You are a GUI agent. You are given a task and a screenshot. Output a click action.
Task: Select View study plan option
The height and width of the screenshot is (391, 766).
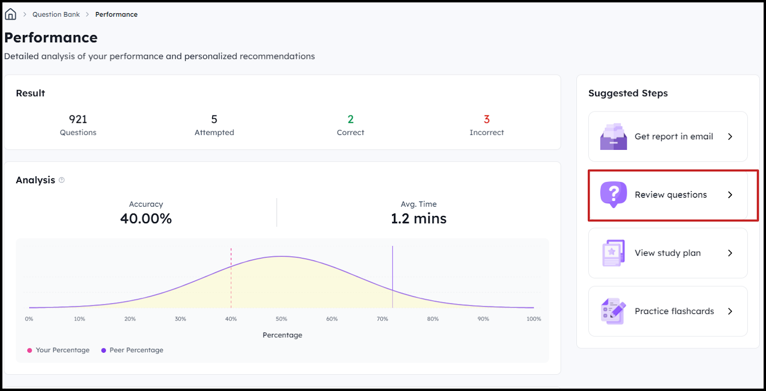point(667,253)
